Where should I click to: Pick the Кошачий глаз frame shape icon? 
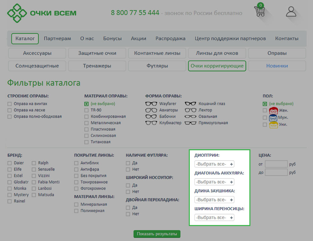coord(190,104)
